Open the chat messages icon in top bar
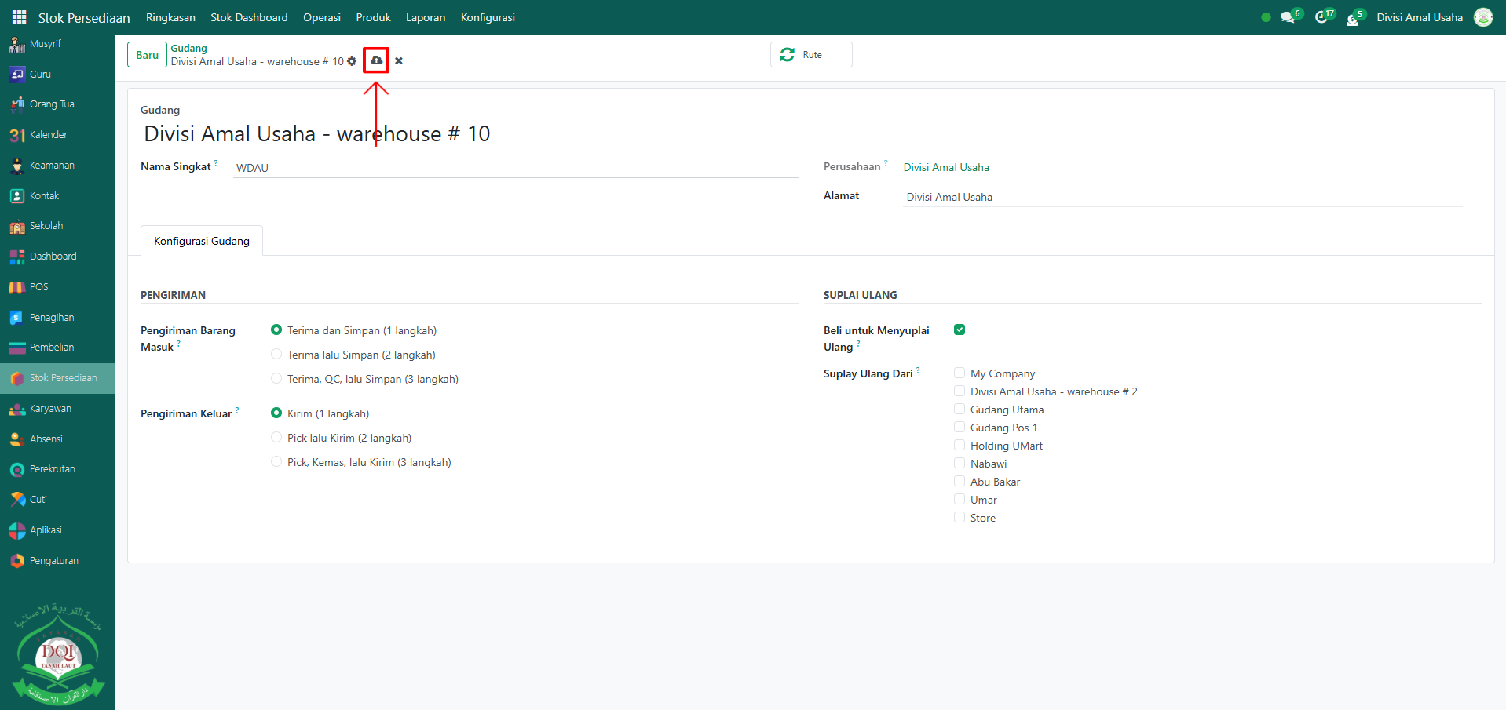Viewport: 1506px width, 710px height. tap(1288, 17)
